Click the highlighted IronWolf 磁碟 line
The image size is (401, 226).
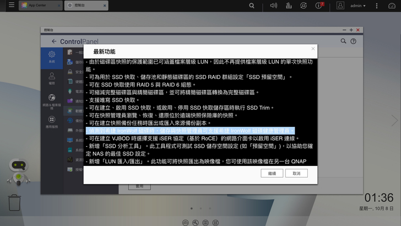(x=190, y=131)
